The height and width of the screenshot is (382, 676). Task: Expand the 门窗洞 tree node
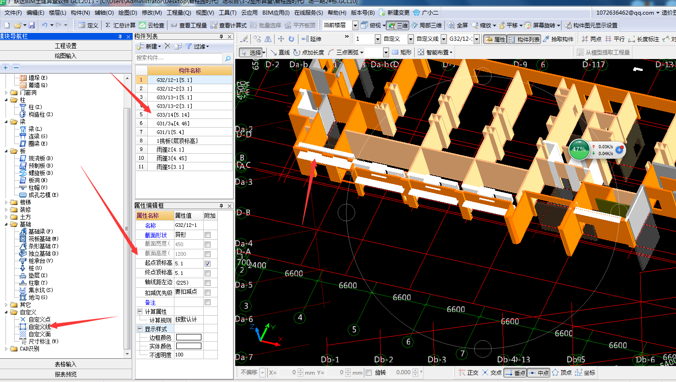pos(6,92)
